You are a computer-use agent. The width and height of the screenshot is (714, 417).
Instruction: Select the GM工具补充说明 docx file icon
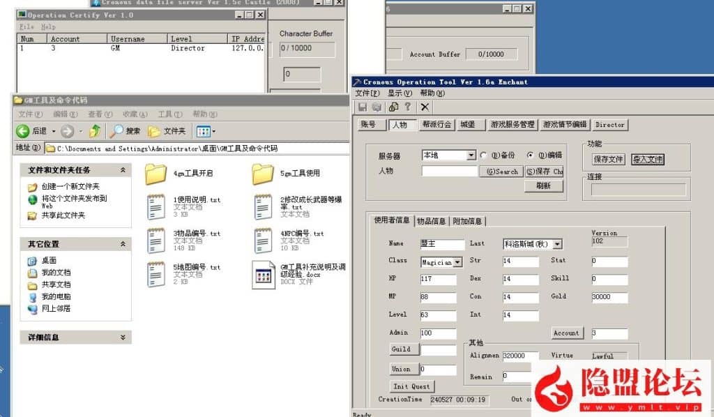264,273
